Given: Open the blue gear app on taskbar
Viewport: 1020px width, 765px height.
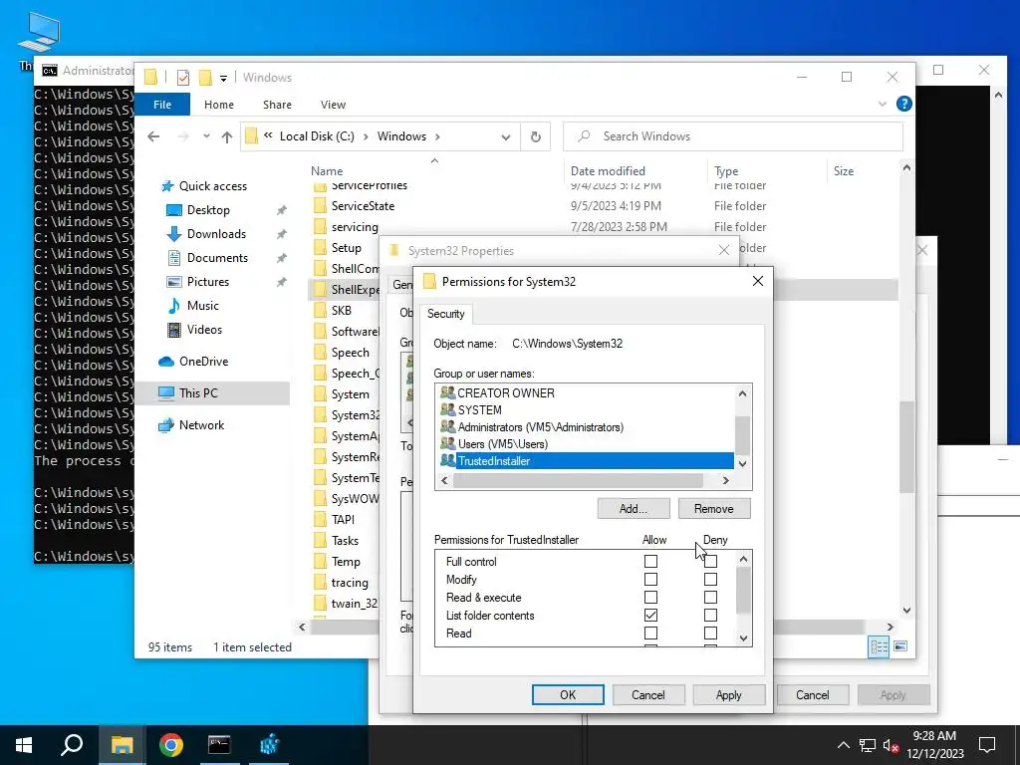Looking at the screenshot, I should click(x=269, y=745).
